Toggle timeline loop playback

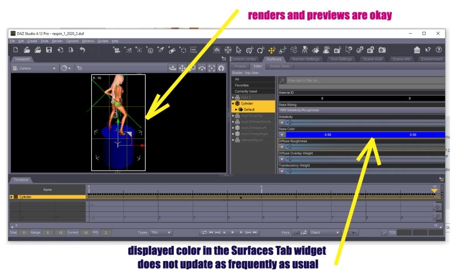(204, 233)
